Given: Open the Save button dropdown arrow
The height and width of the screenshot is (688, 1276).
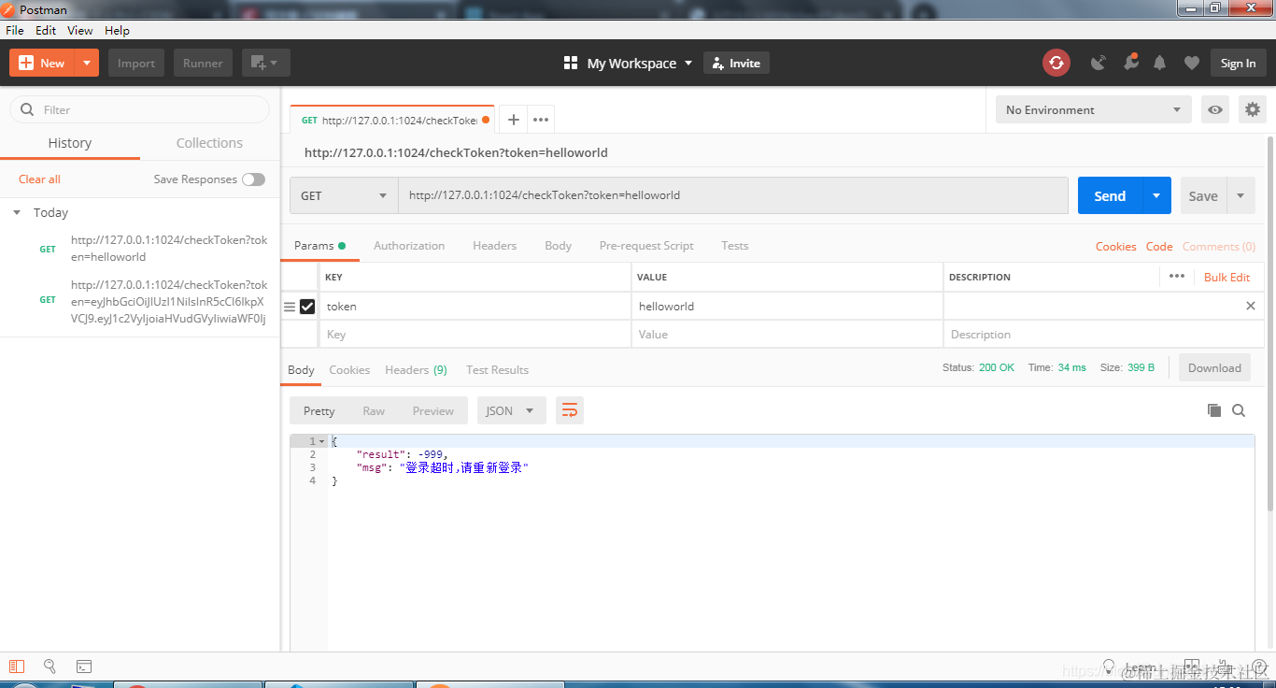Looking at the screenshot, I should pyautogui.click(x=1241, y=195).
